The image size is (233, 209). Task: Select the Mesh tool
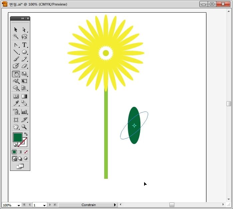click(16, 96)
